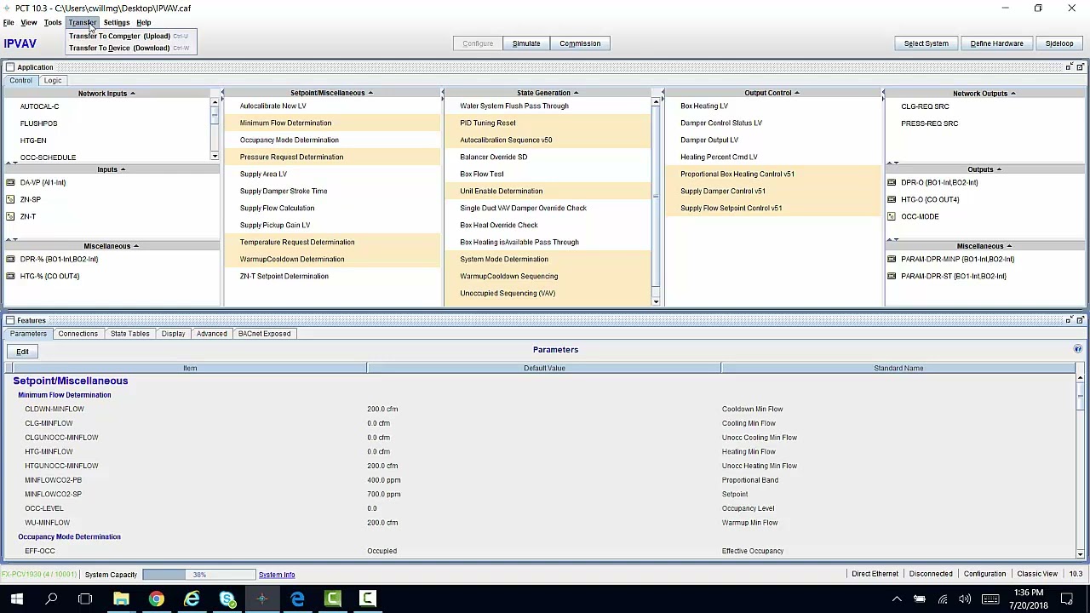The height and width of the screenshot is (613, 1090).
Task: Click the ZN-SP input icon
Action: pyautogui.click(x=10, y=199)
